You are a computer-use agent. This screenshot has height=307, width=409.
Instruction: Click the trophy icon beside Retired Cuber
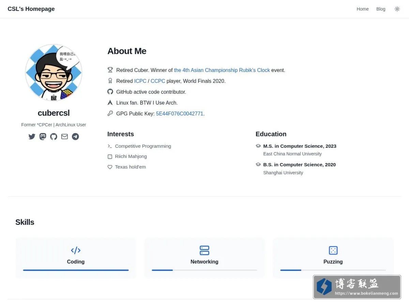(110, 70)
